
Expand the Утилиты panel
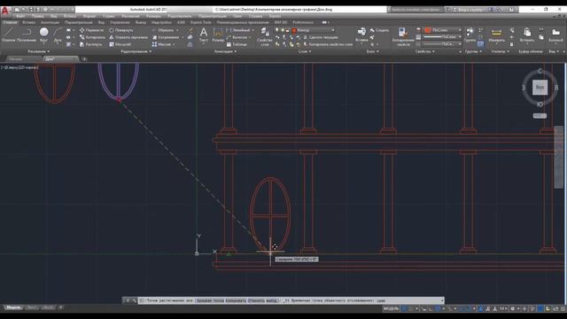click(500, 51)
